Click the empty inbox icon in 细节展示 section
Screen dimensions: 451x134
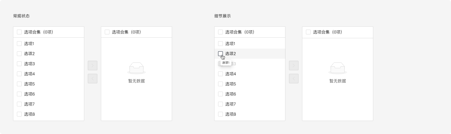pos(338,68)
